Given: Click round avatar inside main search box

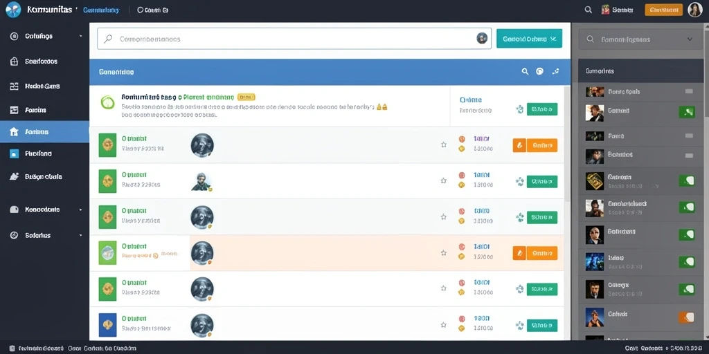Looking at the screenshot, I should [482, 39].
